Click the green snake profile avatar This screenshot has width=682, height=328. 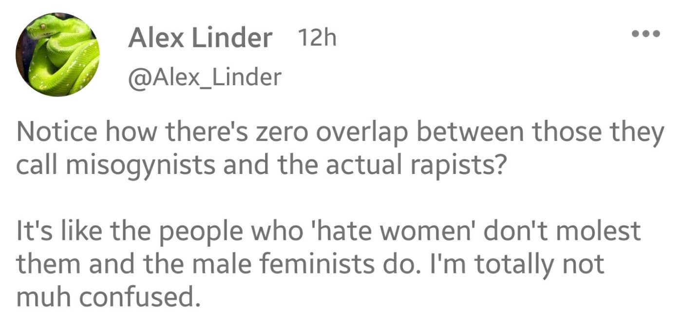[57, 55]
